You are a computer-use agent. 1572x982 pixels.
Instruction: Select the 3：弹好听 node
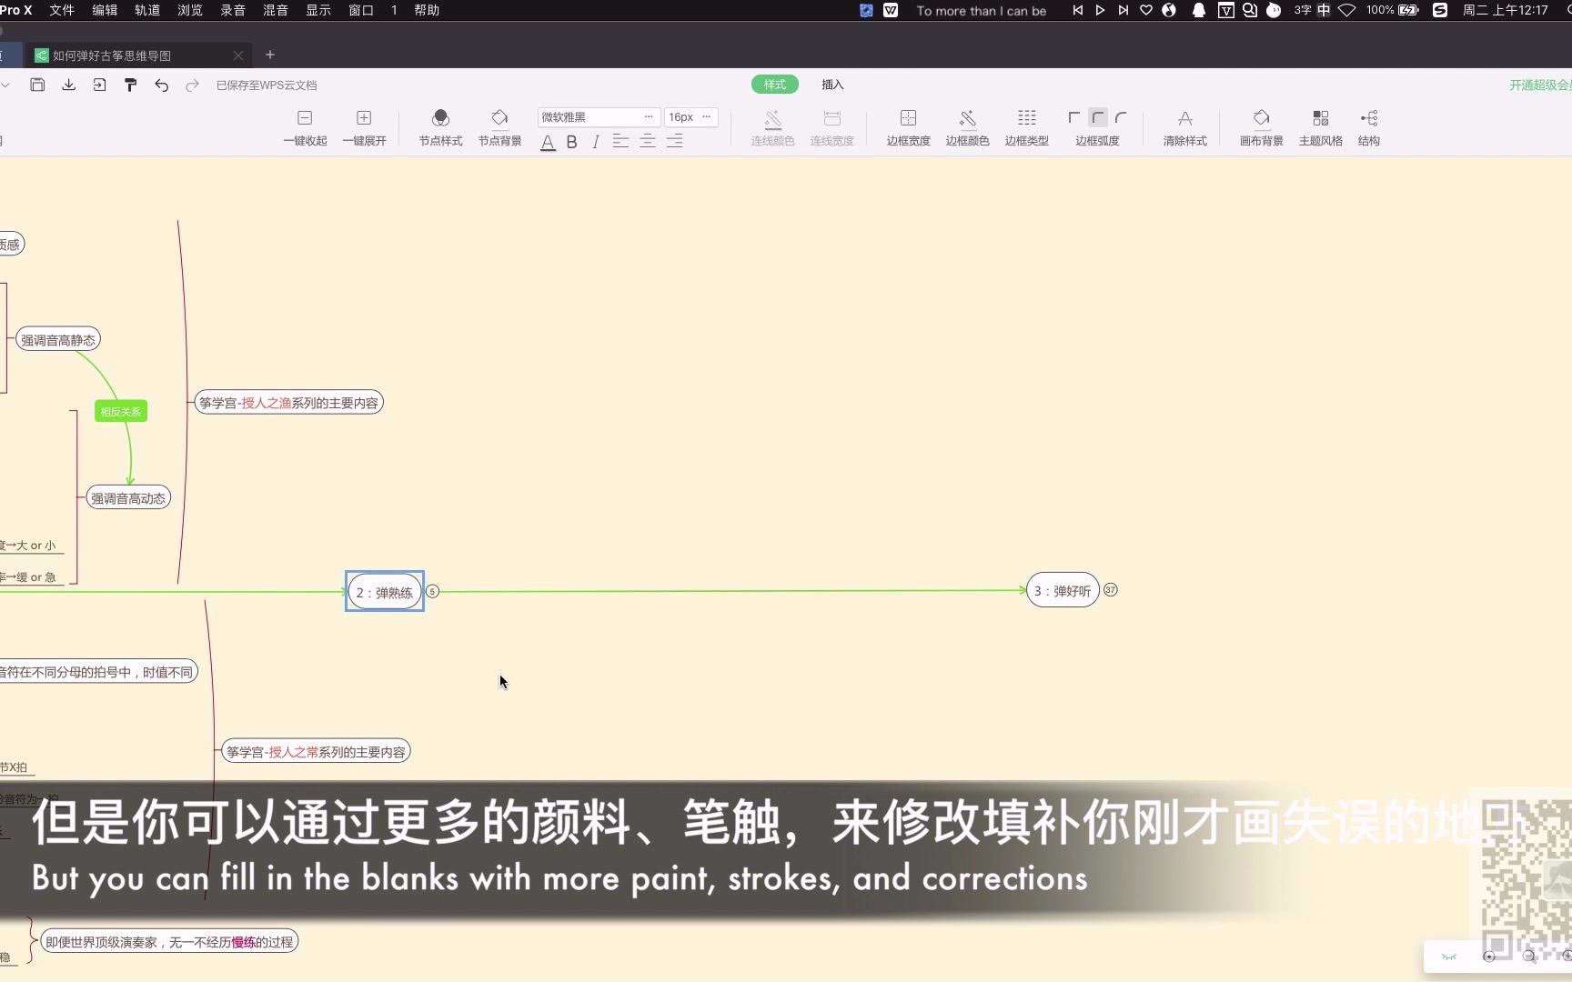(x=1063, y=590)
